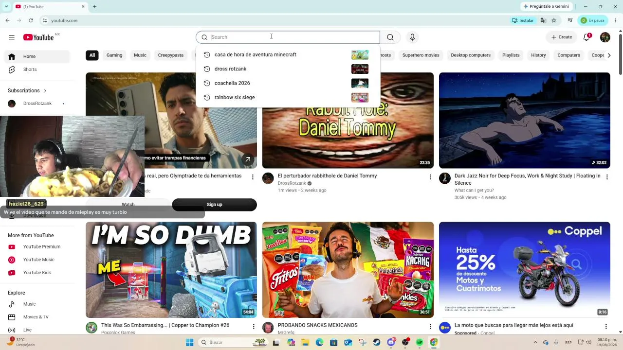Open more options for Dark Jazz Noir video
The height and width of the screenshot is (350, 623).
point(607,177)
